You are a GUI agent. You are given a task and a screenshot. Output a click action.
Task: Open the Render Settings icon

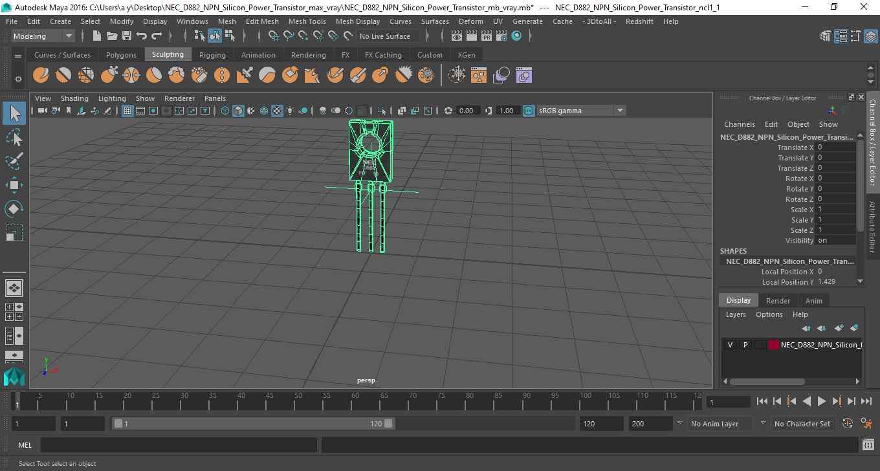[x=501, y=36]
